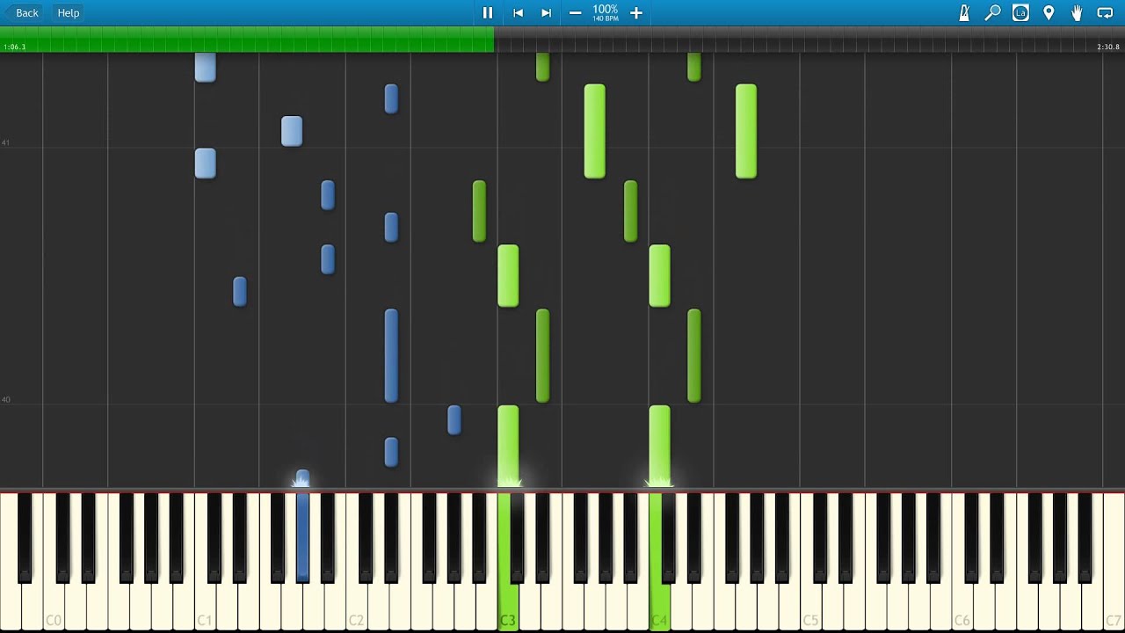Seek to the unplayed gray timeline portion

tap(809, 39)
